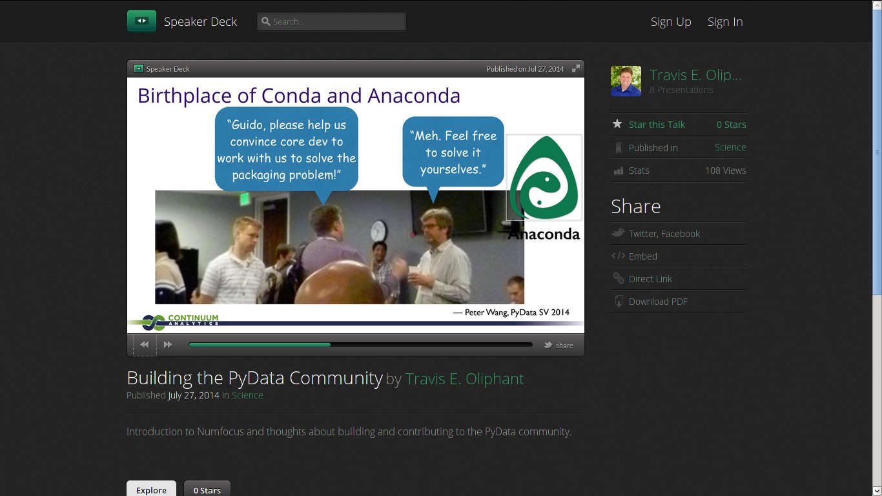Click the Download PDF icon
This screenshot has width=882, height=496.
[618, 301]
